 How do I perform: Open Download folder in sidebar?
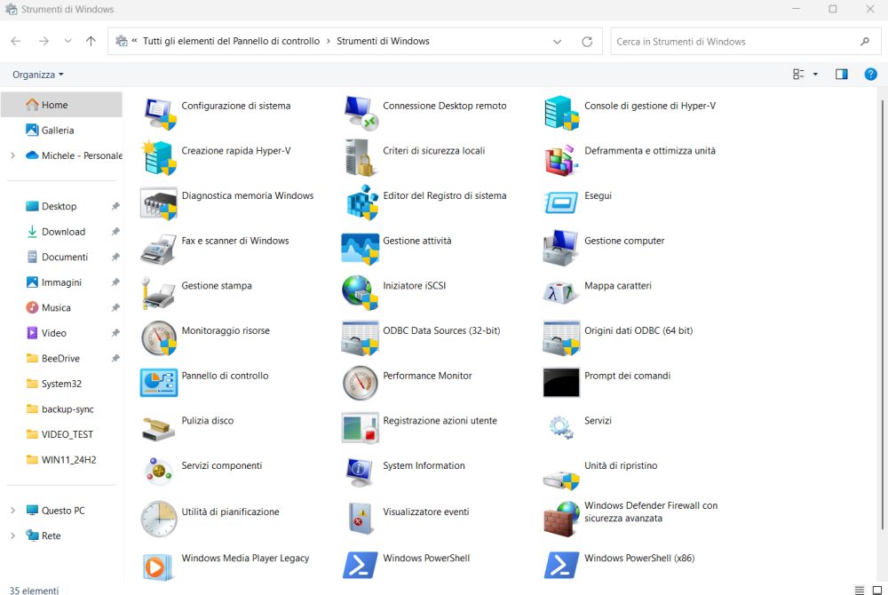(x=61, y=232)
